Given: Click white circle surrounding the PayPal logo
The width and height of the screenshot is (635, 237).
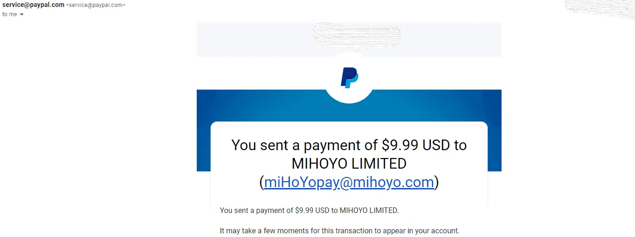Looking at the screenshot, I should (x=349, y=78).
